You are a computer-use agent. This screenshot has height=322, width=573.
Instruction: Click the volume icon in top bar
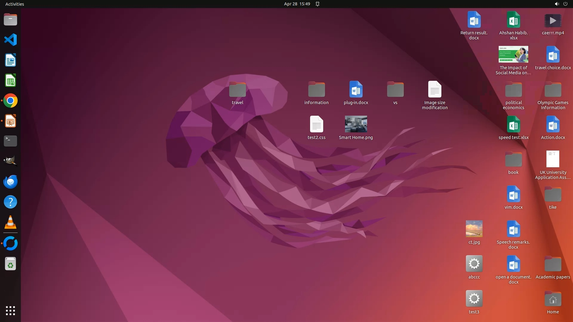(557, 4)
